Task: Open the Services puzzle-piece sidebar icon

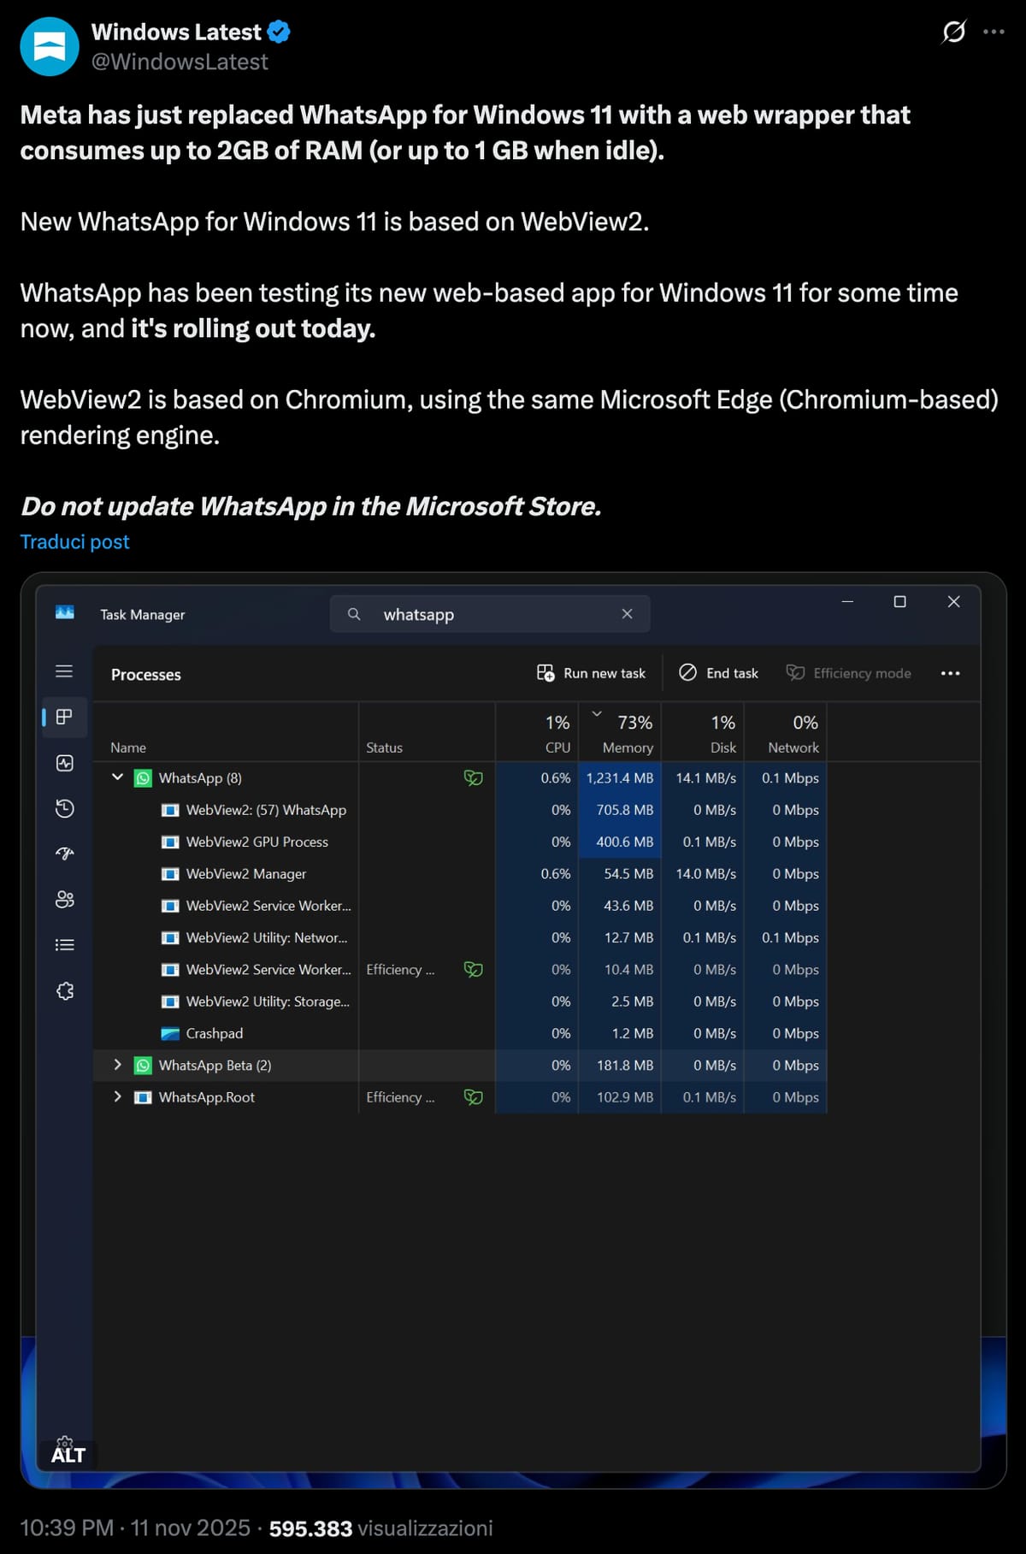Action: 64,991
